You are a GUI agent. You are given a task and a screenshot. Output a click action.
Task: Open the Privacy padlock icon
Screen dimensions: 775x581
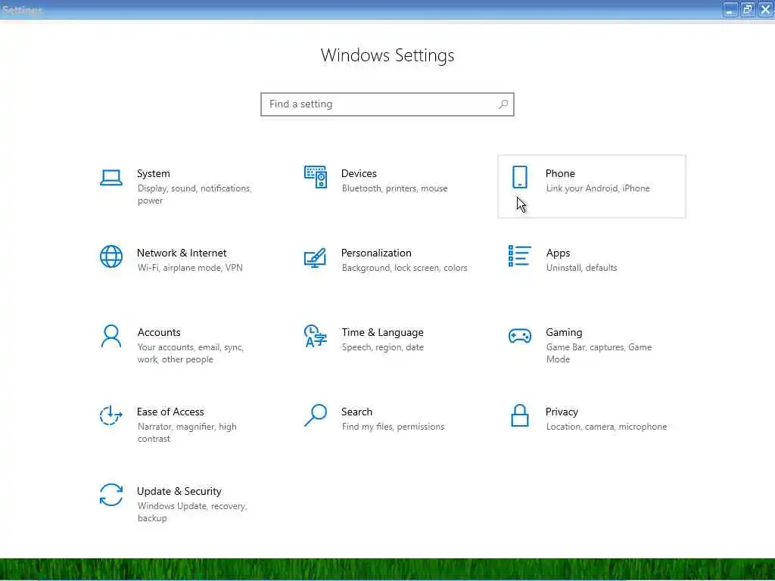tap(519, 415)
